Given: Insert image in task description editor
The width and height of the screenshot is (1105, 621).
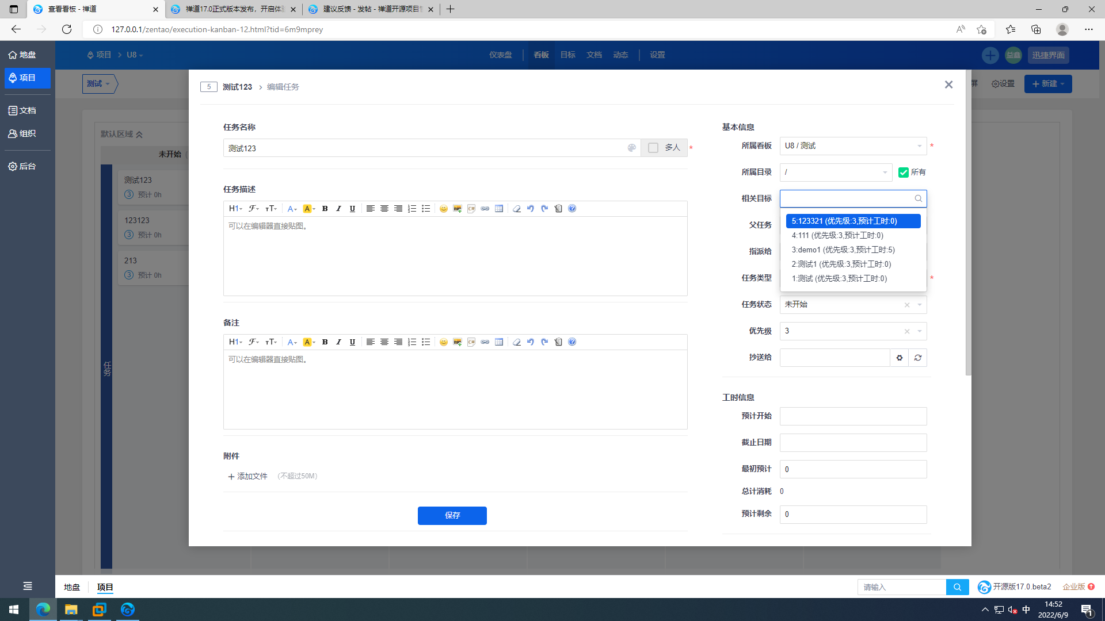Looking at the screenshot, I should click(x=458, y=209).
